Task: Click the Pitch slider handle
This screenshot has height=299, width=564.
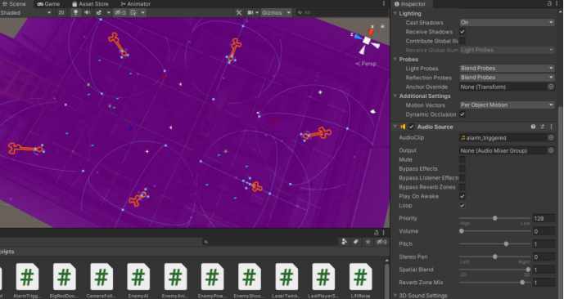Action: pos(506,244)
